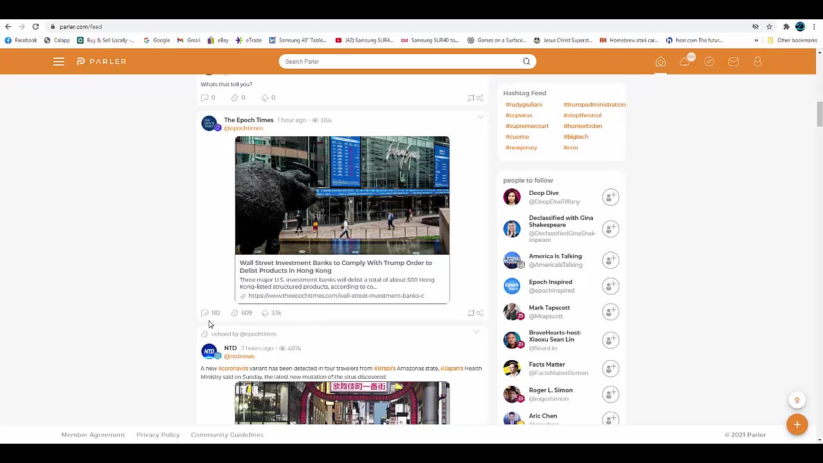Open Chrome three-dot menu
This screenshot has width=823, height=463.
[814, 26]
